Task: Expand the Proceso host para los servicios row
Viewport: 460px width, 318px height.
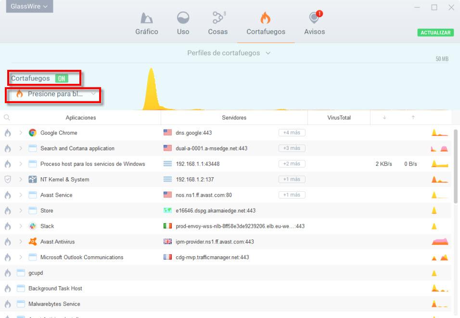Action: pos(21,164)
